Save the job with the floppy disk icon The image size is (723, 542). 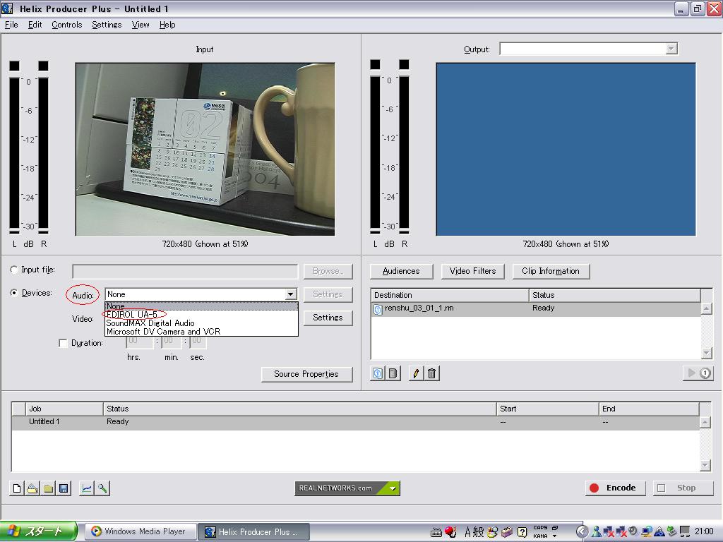(x=64, y=488)
